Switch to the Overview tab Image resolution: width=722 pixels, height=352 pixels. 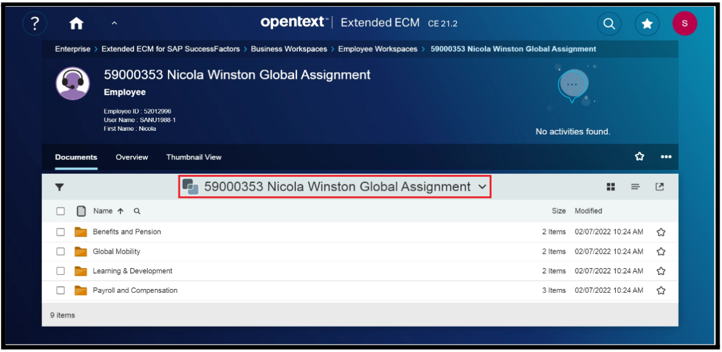tap(132, 157)
